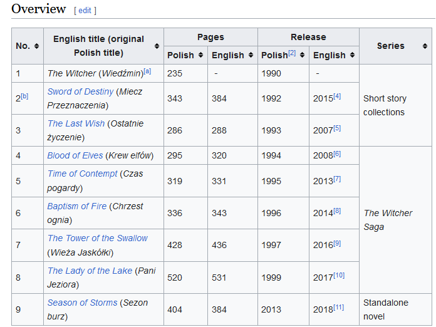Screen dimensions: 436x327
Task: Follow reference [4] next to 2015
Action: point(337,96)
